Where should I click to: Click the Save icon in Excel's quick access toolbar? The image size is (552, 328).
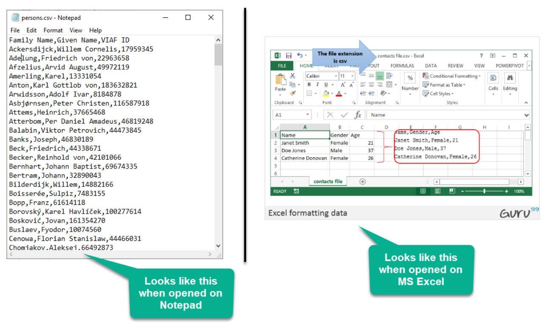coord(289,56)
